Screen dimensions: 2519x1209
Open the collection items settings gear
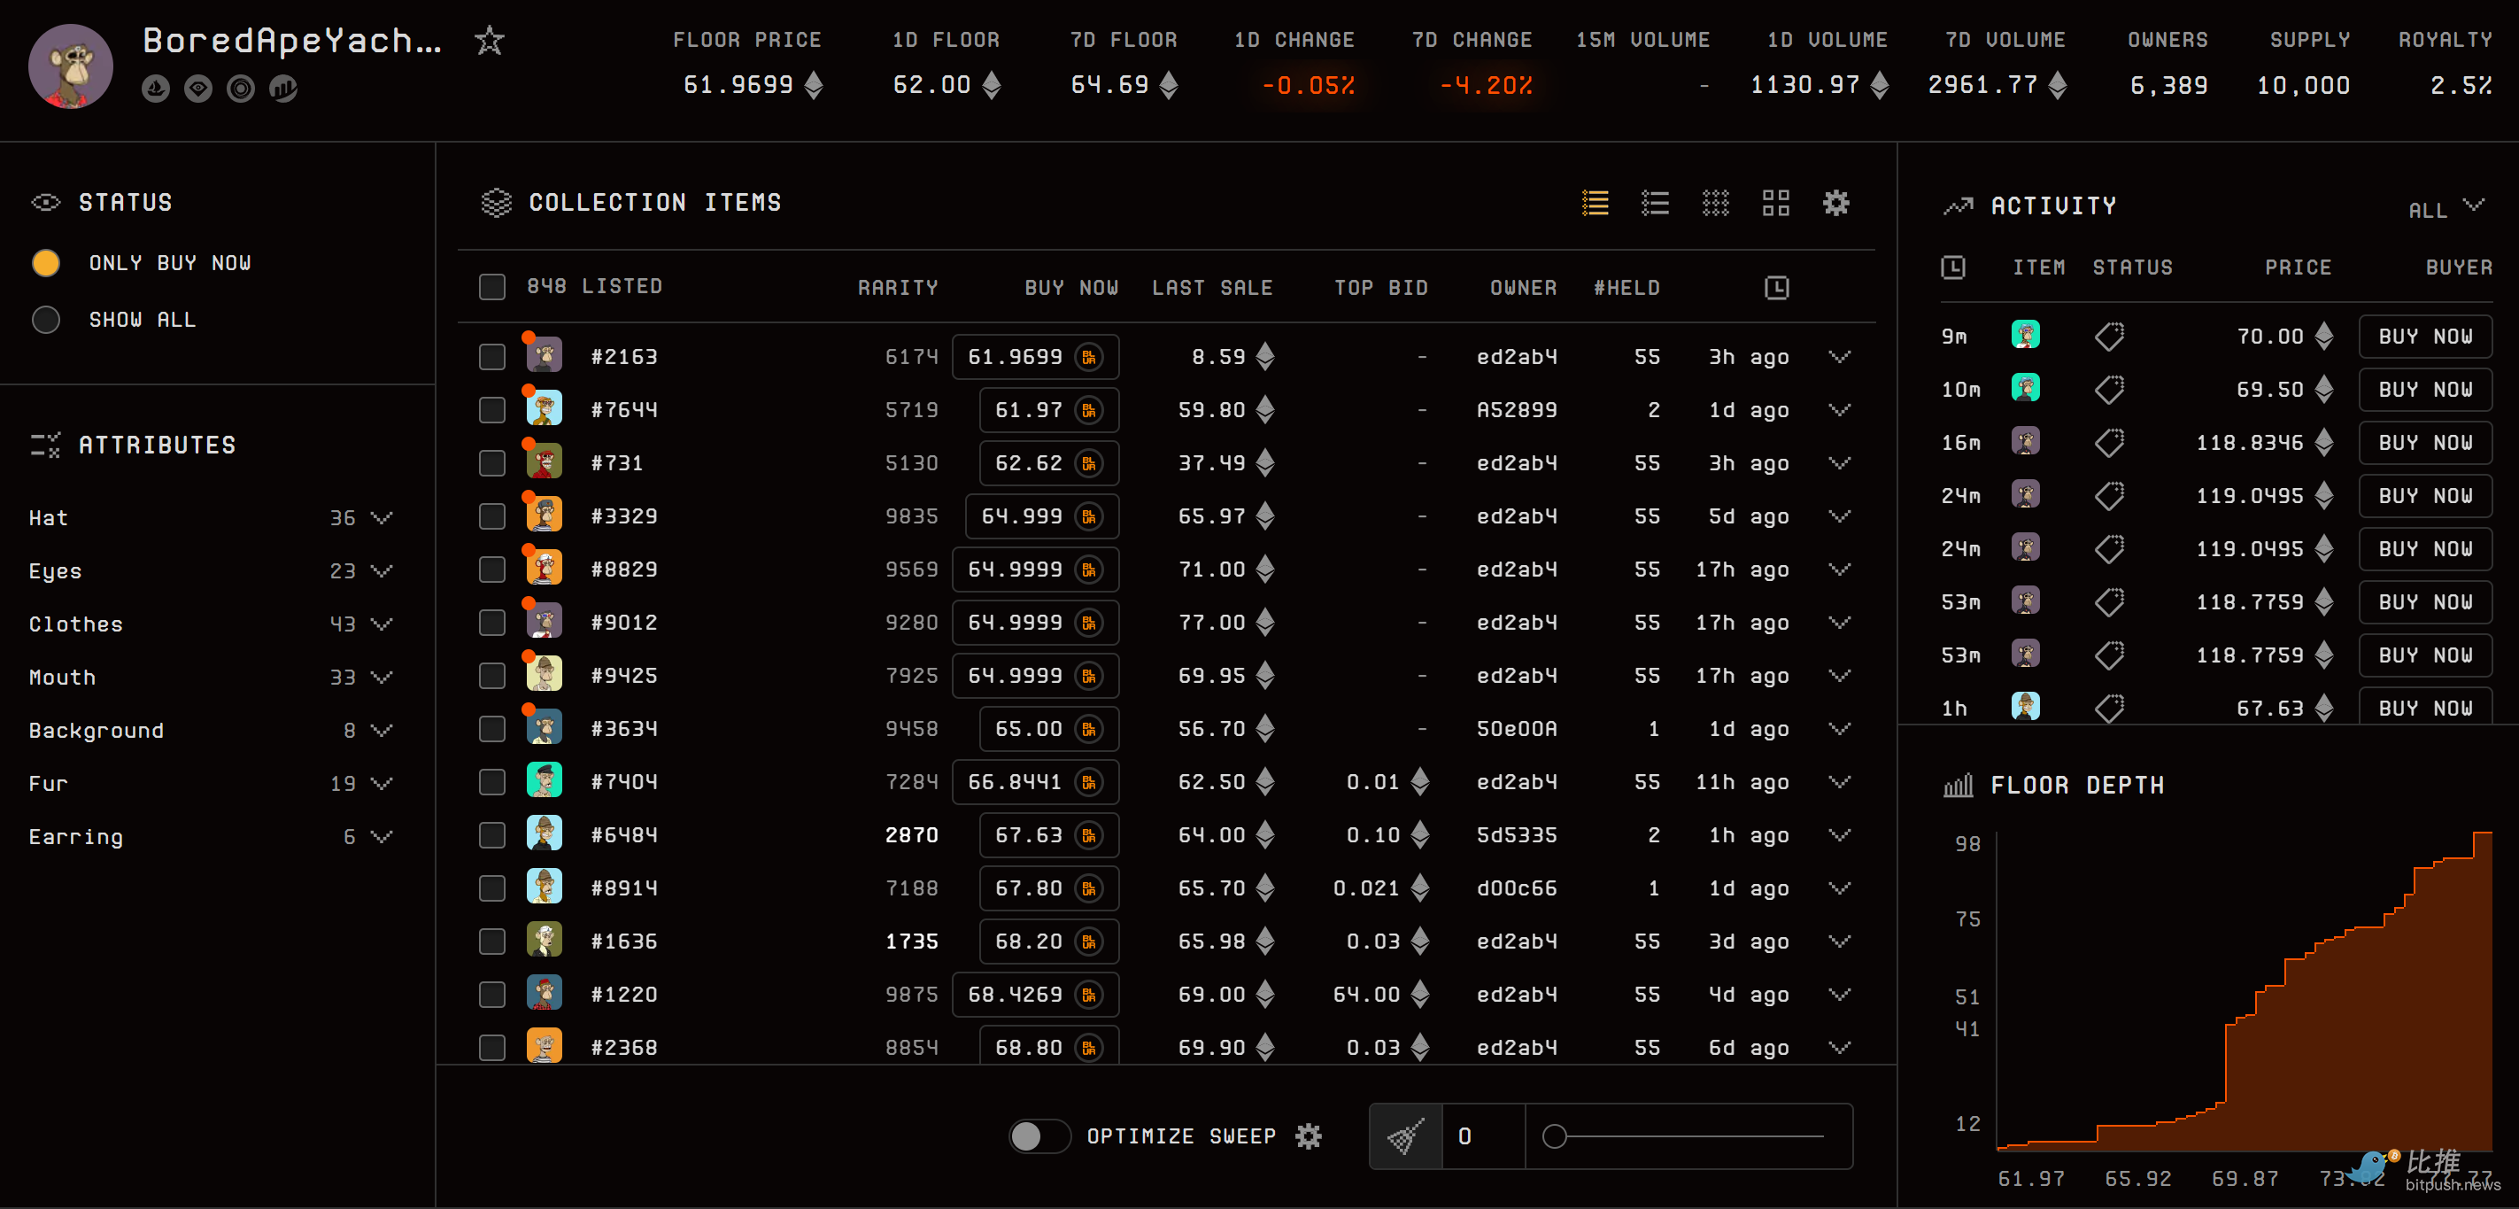click(1835, 203)
